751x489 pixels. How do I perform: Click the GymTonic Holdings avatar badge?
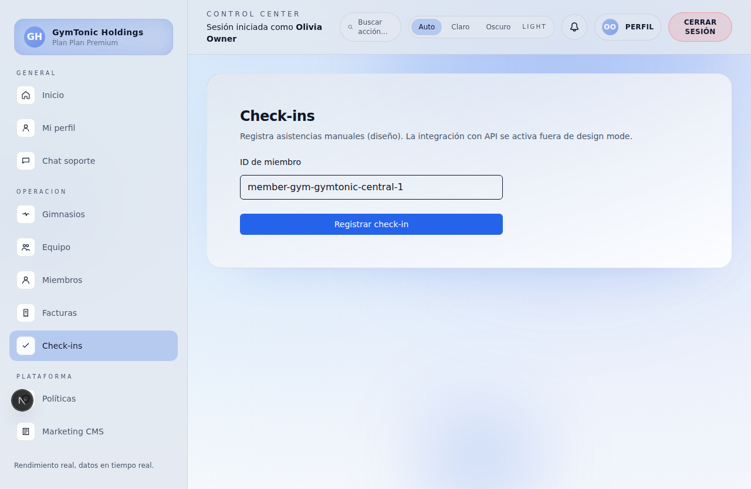click(x=34, y=36)
